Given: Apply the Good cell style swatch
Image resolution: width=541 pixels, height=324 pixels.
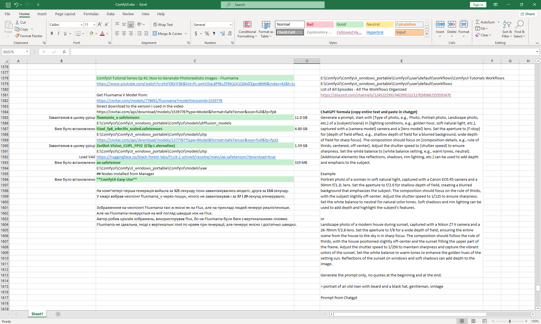Looking at the screenshot, I should pyautogui.click(x=349, y=24).
